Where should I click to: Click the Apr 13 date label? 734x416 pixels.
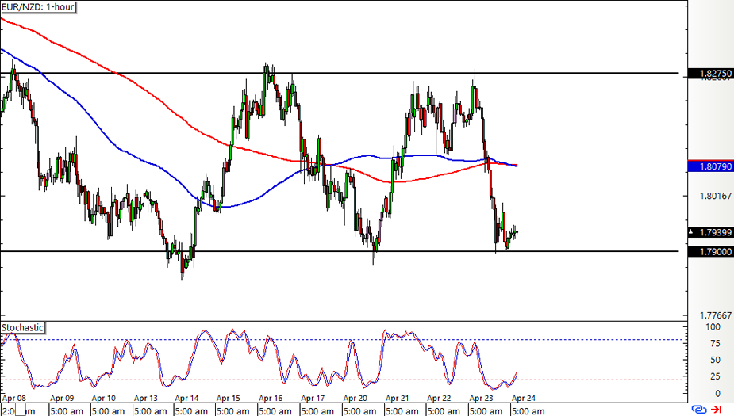click(x=145, y=399)
